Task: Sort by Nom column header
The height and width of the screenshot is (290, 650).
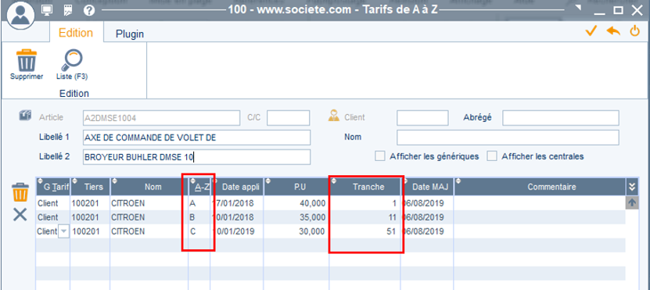Action: [149, 187]
